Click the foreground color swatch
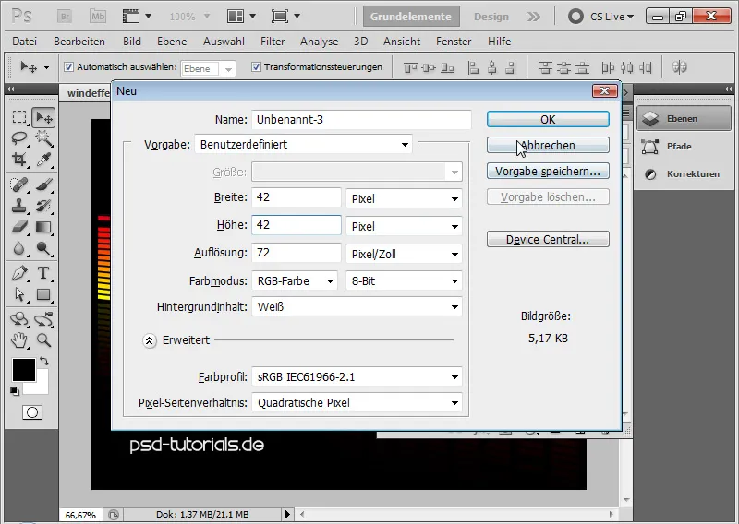The image size is (739, 524). (24, 370)
